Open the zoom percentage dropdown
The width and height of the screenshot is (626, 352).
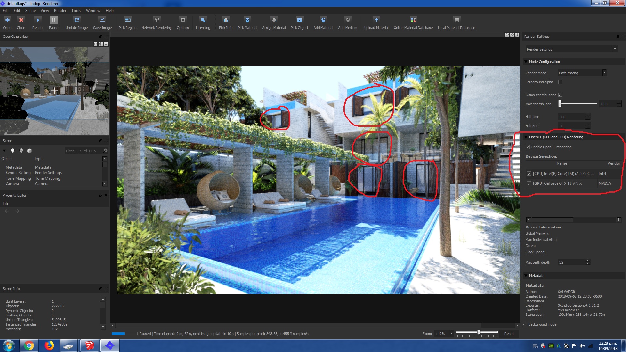(x=451, y=333)
